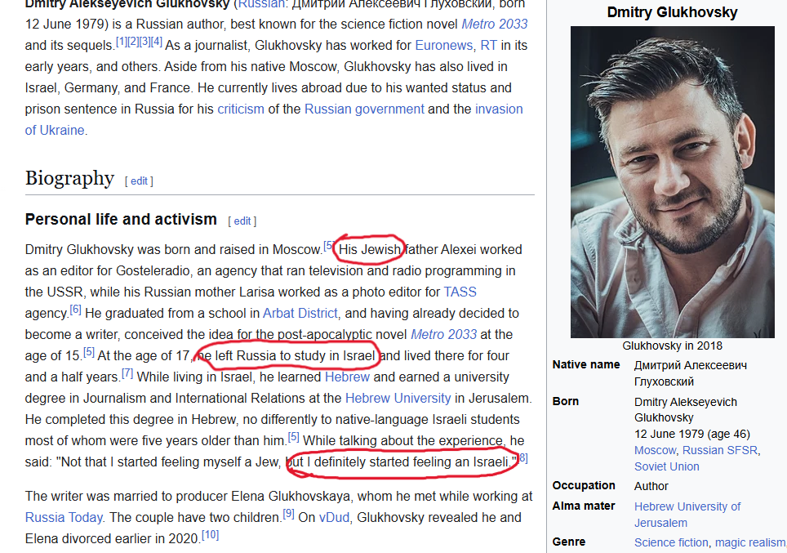The width and height of the screenshot is (787, 553).
Task: Open Metro 2033 link in biography paragraph
Action: tap(443, 334)
